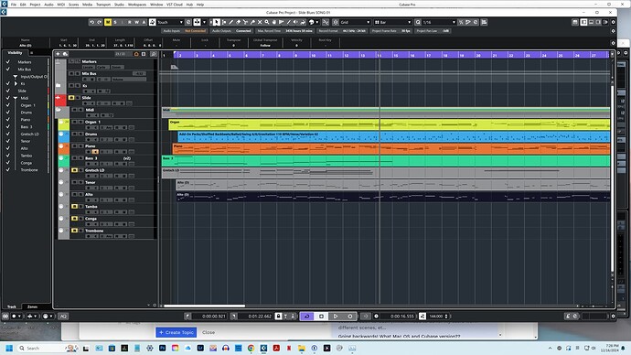Viewport: 631px width, 355px height.
Task: Collapse Input/Output Channels in Visibility list
Action: (16, 77)
